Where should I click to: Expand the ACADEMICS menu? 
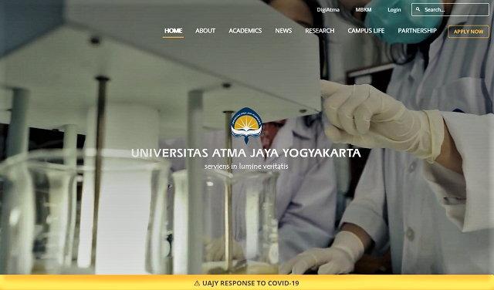[245, 31]
